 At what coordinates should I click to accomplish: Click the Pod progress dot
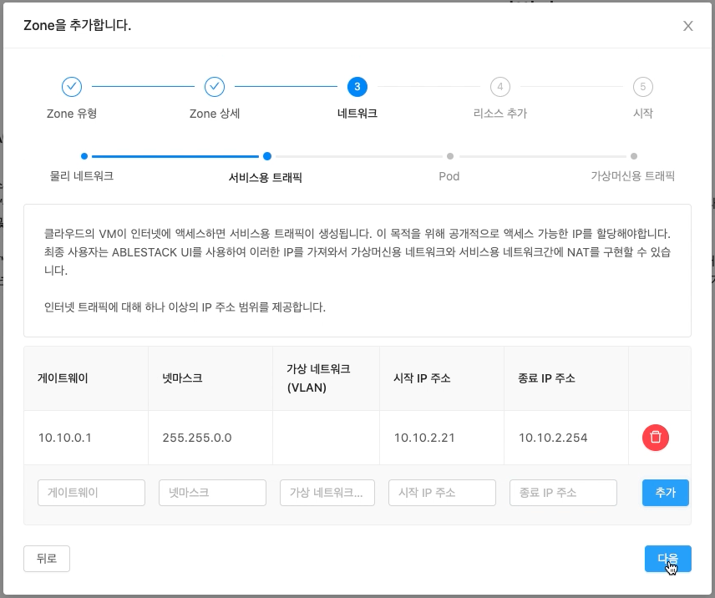449,155
